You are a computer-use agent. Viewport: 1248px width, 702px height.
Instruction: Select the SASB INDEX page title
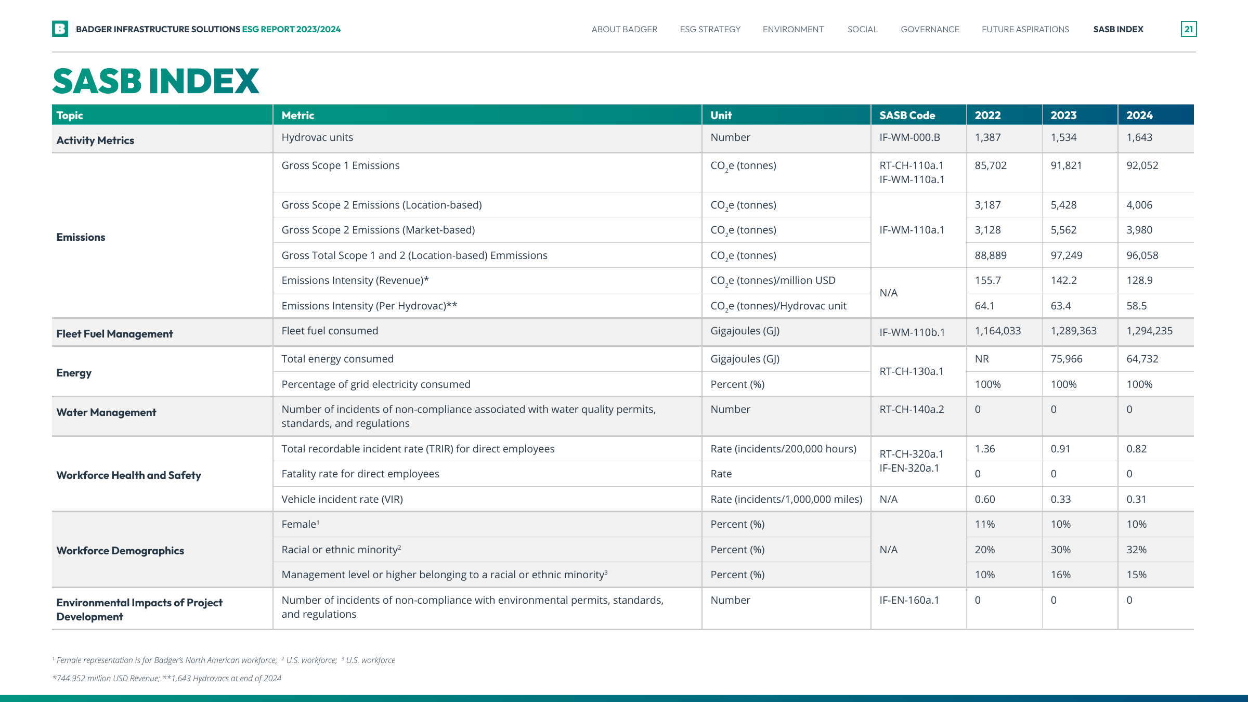pos(155,81)
